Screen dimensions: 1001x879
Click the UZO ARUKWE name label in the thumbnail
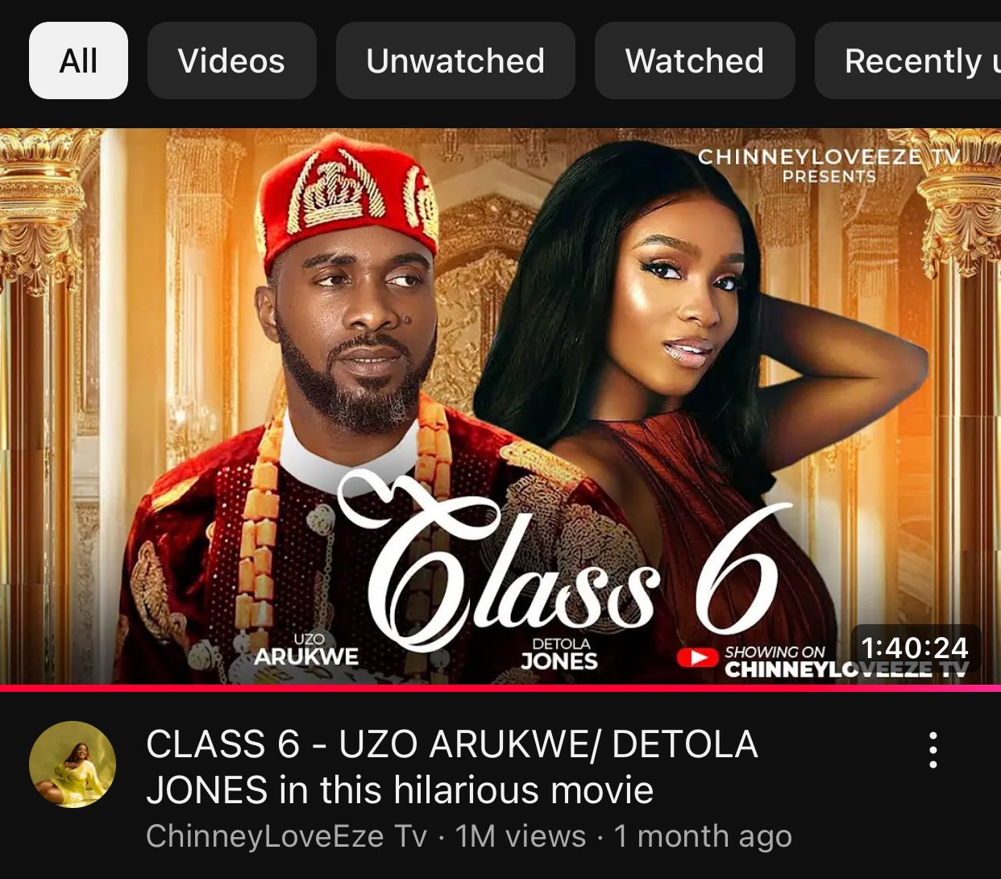(x=307, y=651)
